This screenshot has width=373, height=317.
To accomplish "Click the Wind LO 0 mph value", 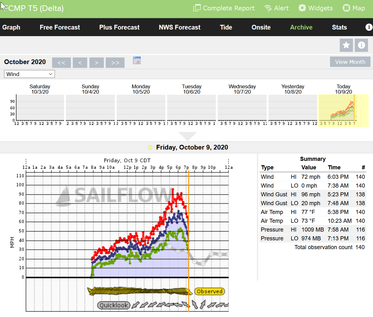I will 309,186.
